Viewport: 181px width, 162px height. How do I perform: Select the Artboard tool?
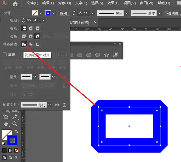[x=6, y=116]
